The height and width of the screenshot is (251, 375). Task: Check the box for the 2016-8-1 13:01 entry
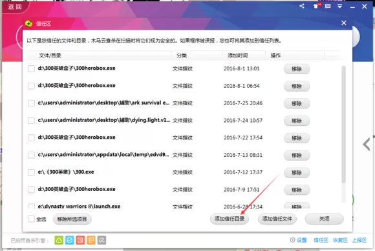31,68
